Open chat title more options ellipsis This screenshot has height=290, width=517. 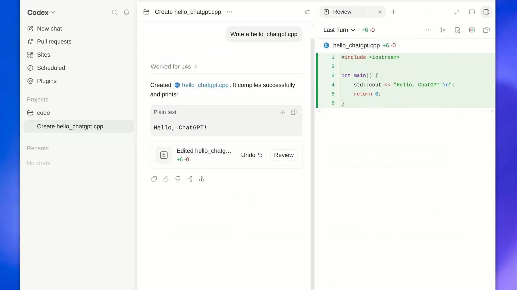click(x=229, y=12)
